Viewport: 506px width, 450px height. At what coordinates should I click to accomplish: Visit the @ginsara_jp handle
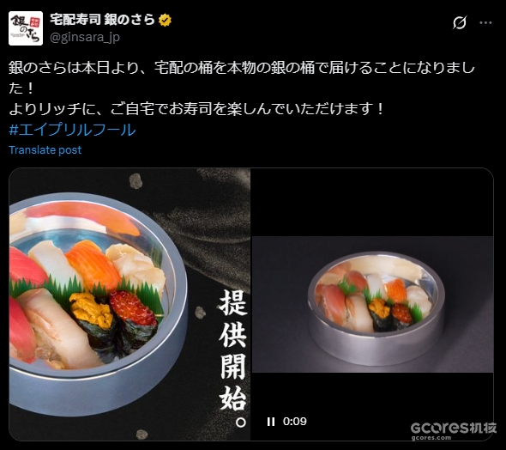[85, 37]
